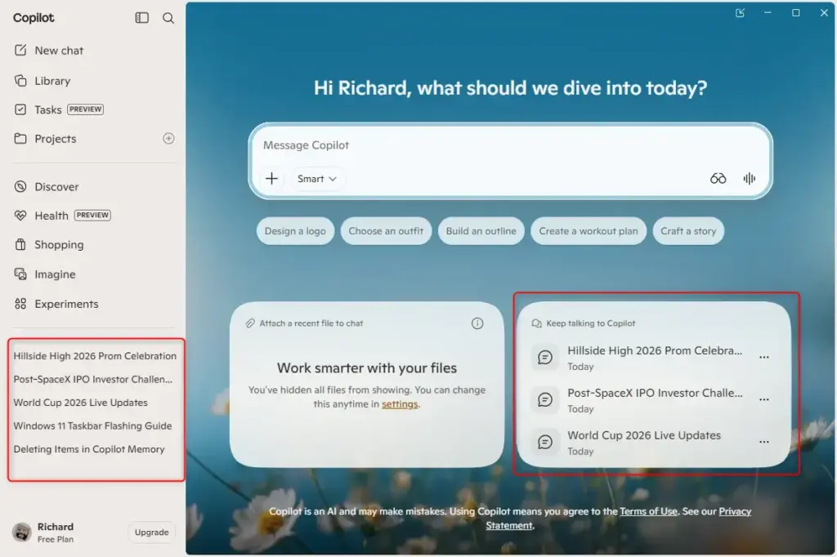Click the Shopping bag icon

pyautogui.click(x=20, y=244)
